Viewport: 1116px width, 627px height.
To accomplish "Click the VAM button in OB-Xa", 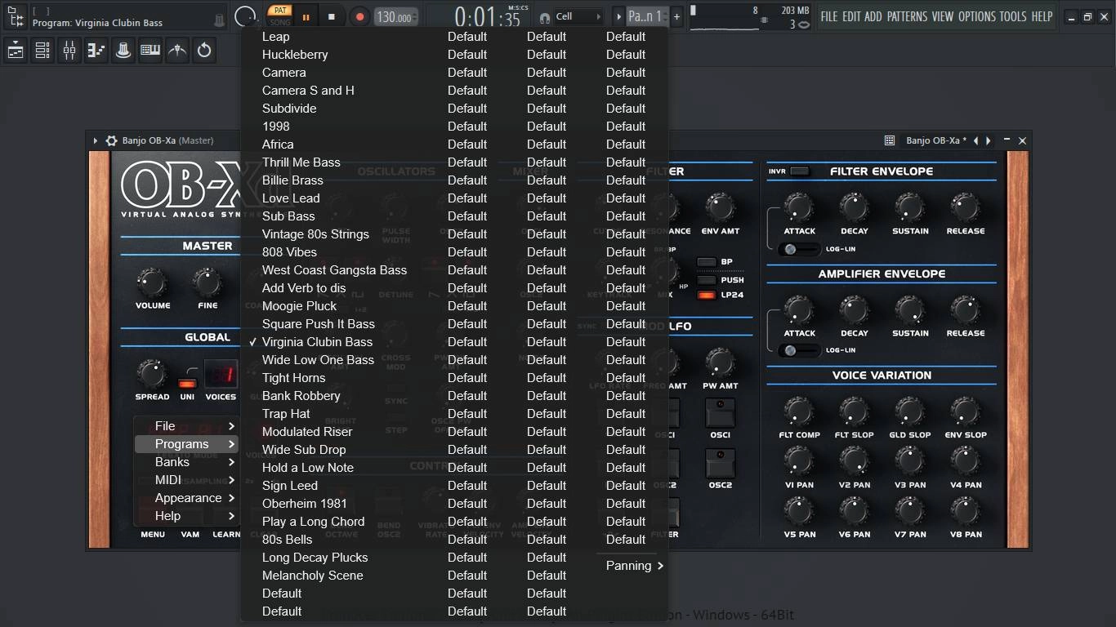I will point(190,535).
